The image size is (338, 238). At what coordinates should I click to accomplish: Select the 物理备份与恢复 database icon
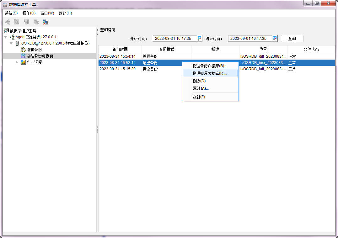23,56
